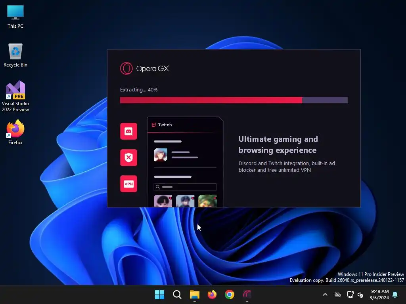Click the ad blocker shield icon

[129, 158]
